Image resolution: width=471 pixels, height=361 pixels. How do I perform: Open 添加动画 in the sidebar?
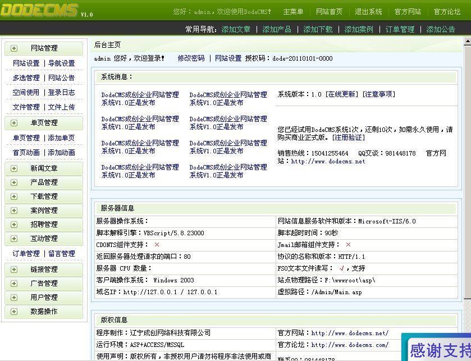[62, 153]
